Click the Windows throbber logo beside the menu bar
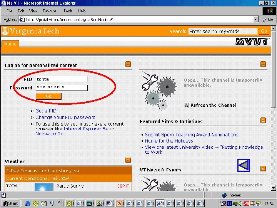 pyautogui.click(x=270, y=11)
